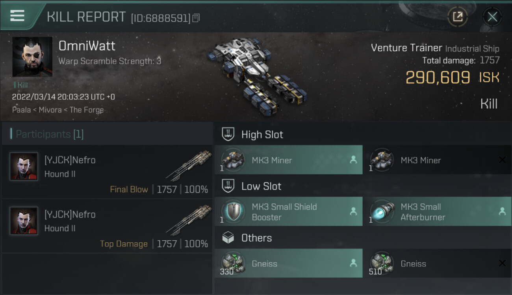Click the Paala system location link

21,110
